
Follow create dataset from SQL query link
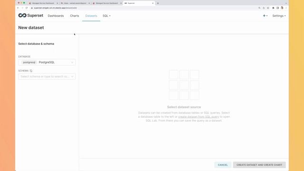199,117
